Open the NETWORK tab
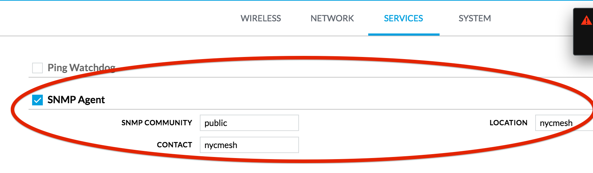 (332, 18)
